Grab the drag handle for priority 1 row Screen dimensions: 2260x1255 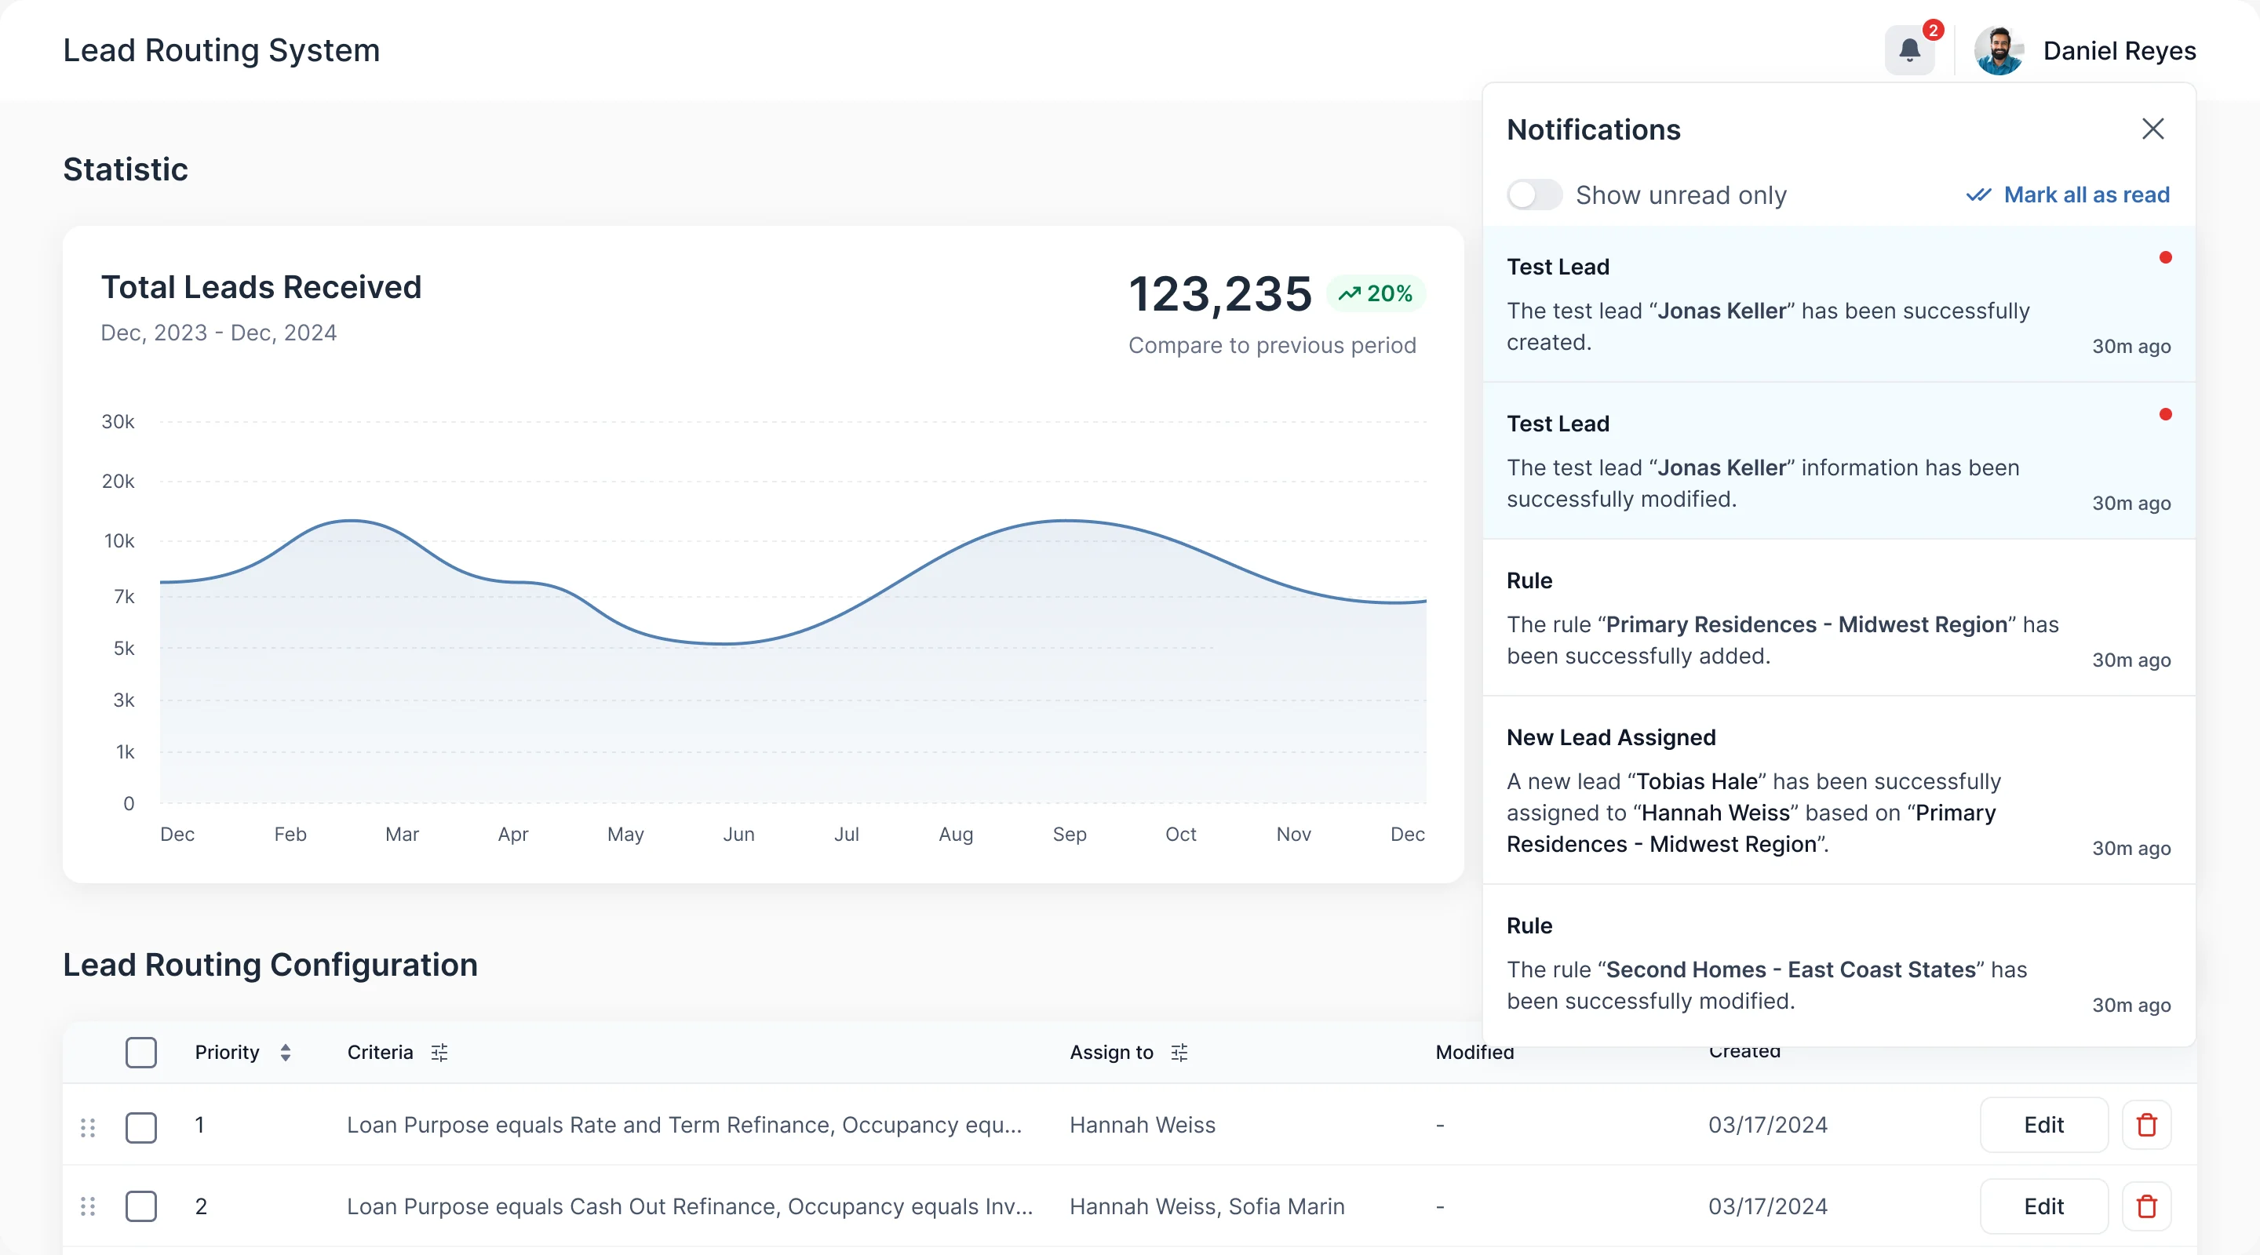coord(88,1127)
